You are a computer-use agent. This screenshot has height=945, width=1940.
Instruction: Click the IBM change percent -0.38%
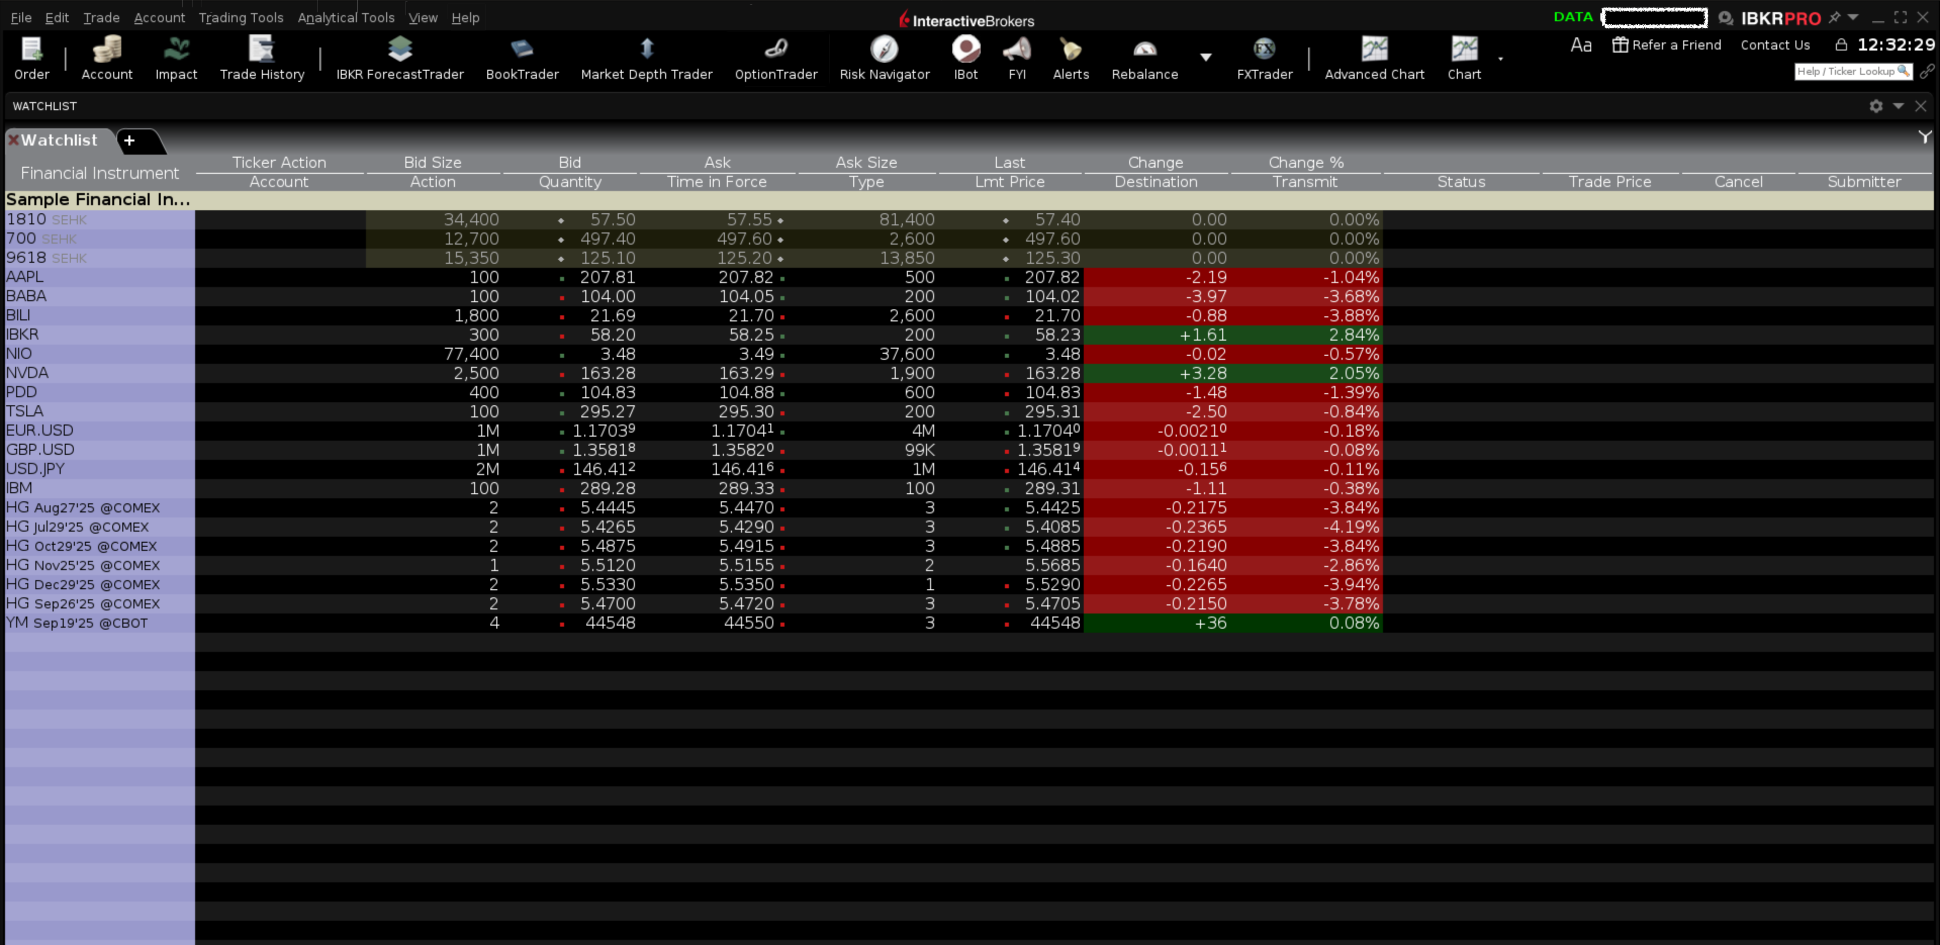point(1351,488)
